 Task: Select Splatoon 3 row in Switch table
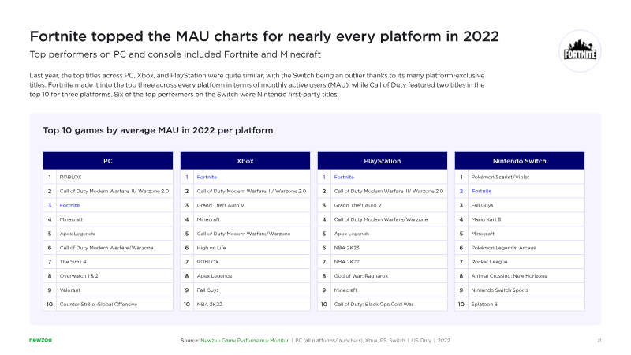(484, 304)
